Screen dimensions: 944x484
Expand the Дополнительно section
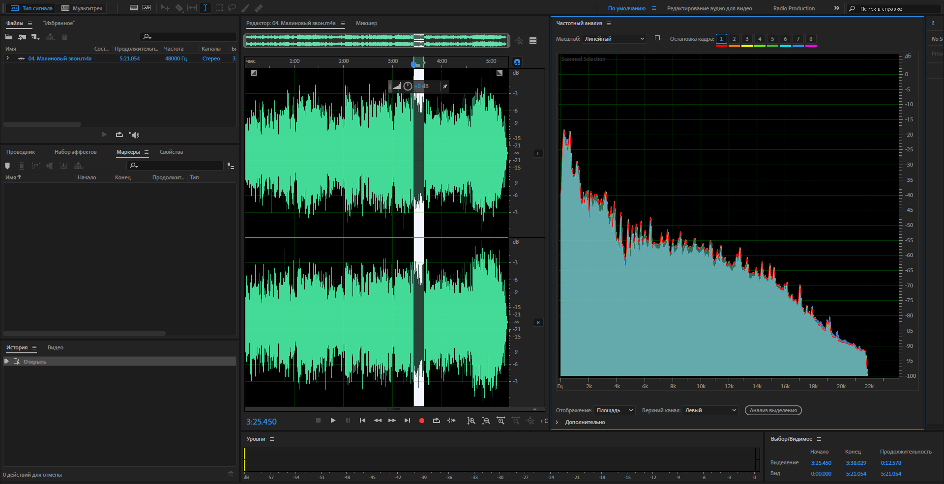click(557, 422)
